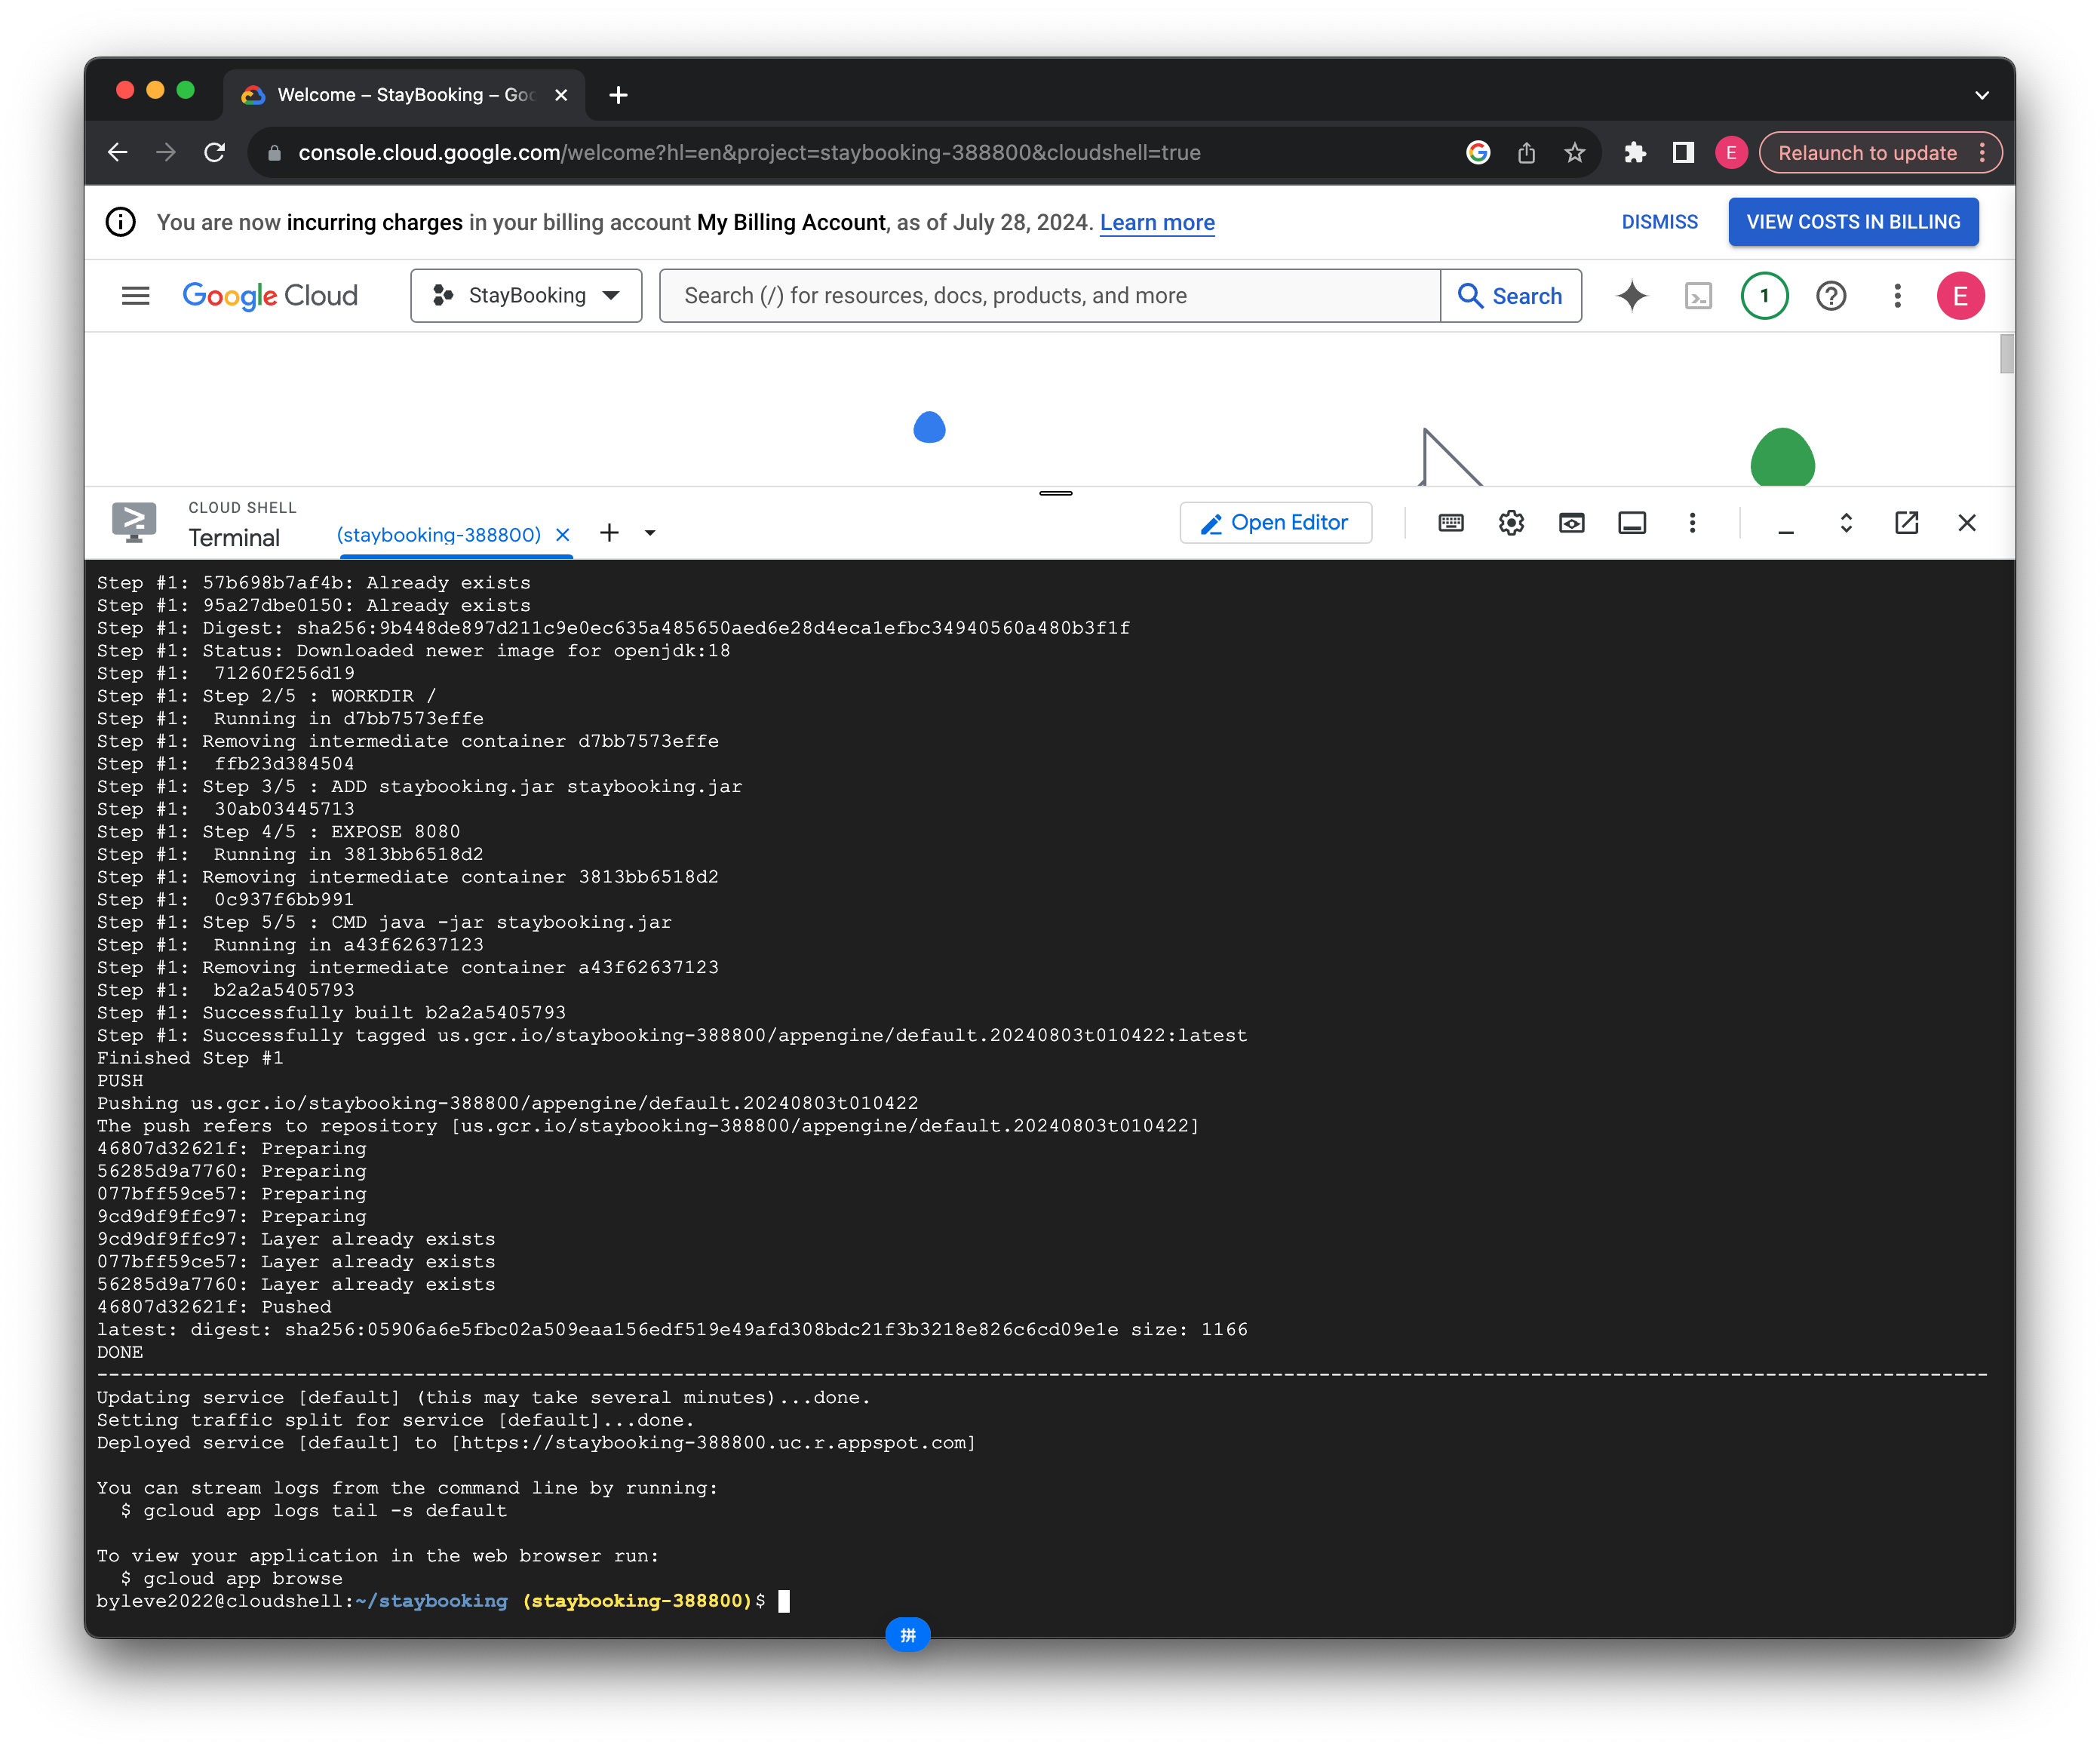Follow the Learn more billing link
The width and height of the screenshot is (2100, 1750).
coord(1157,223)
